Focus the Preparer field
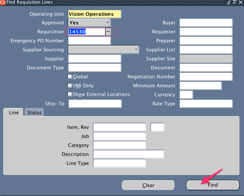244x196 pixels. click(x=206, y=40)
